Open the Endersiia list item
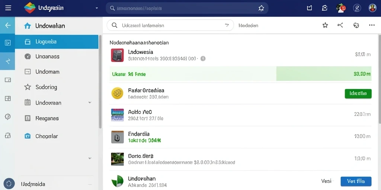This screenshot has height=190, width=381. tap(240, 137)
